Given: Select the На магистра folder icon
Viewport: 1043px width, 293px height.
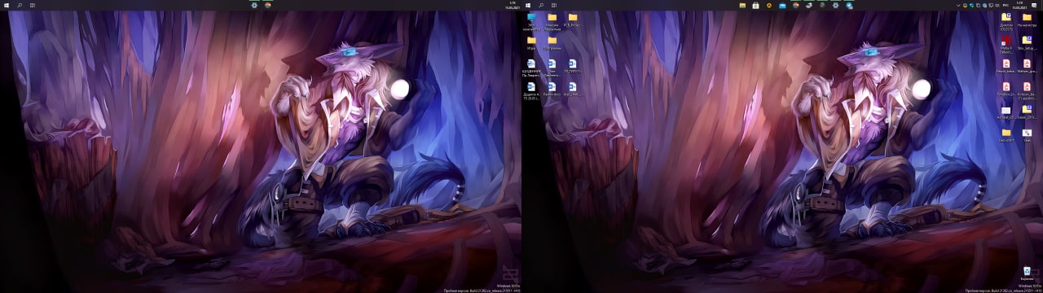Looking at the screenshot, I should (1027, 20).
